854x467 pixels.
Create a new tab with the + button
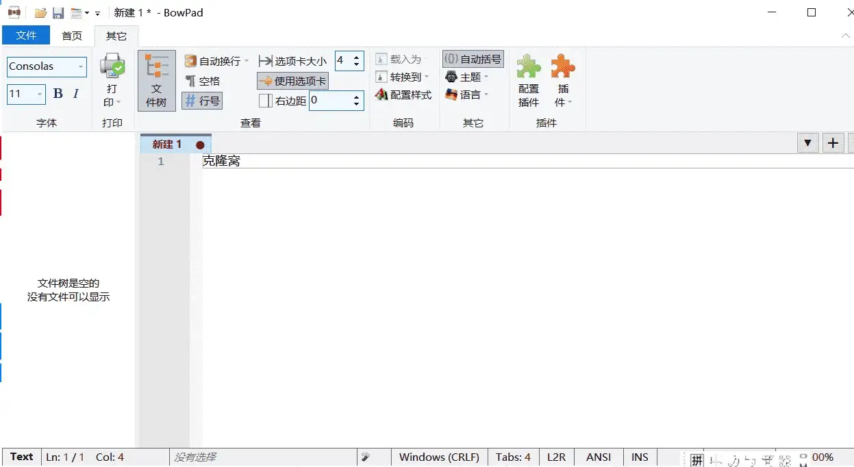[833, 142]
